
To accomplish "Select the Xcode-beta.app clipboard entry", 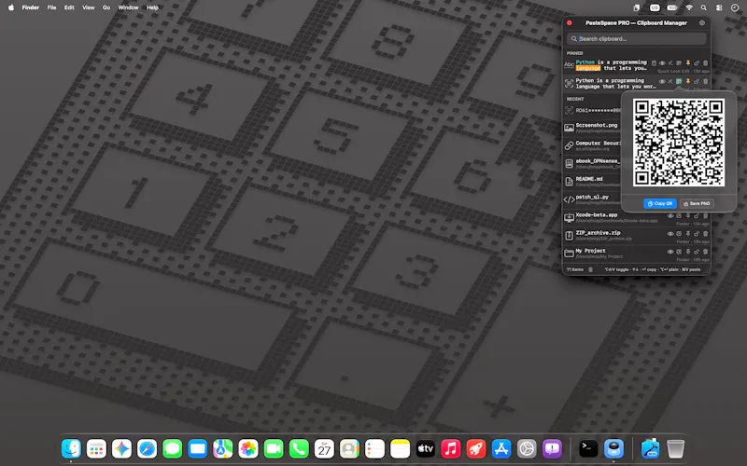I will coord(637,218).
